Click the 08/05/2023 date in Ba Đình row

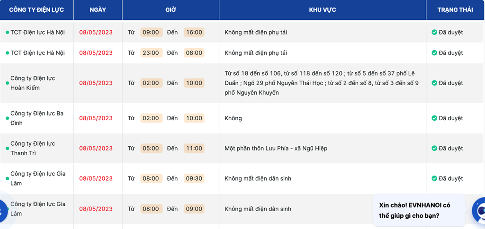point(96,118)
